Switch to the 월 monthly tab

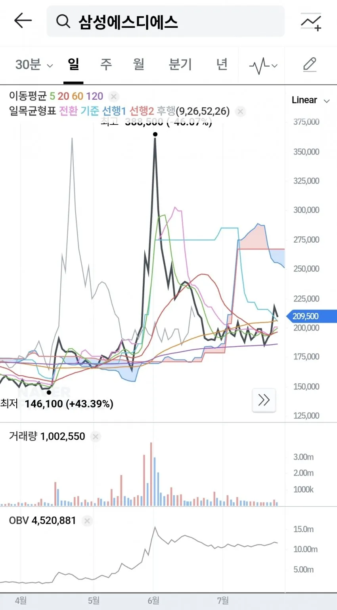138,64
